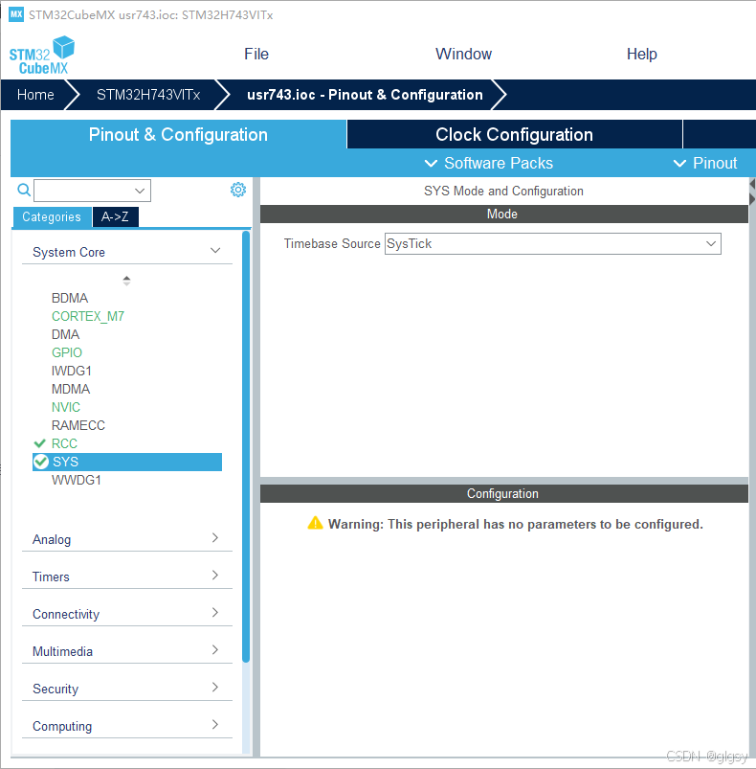Expand the Timers category

pos(127,577)
